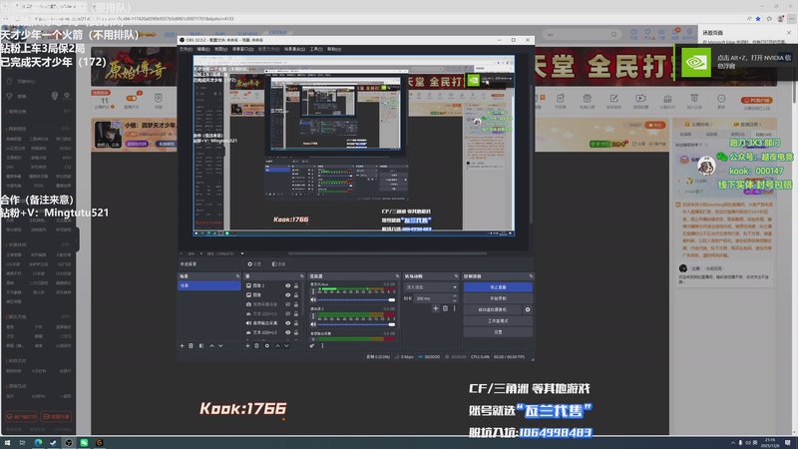Screen dimensions: 798x449
Task: Mute second Mixer channel speaker icon
Action: click(313, 324)
